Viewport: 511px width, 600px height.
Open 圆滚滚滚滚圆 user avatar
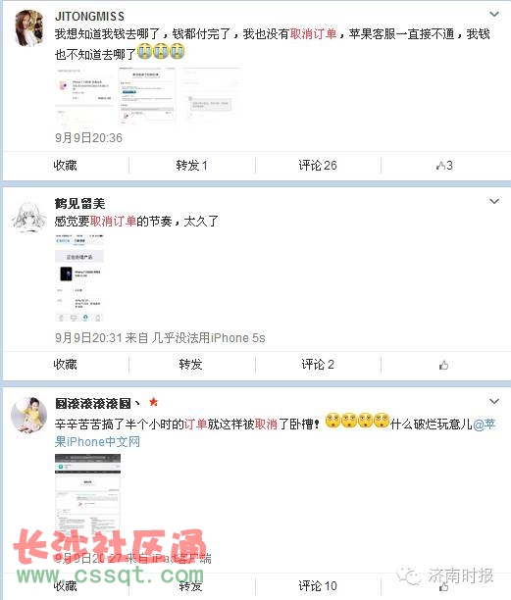pos(29,415)
